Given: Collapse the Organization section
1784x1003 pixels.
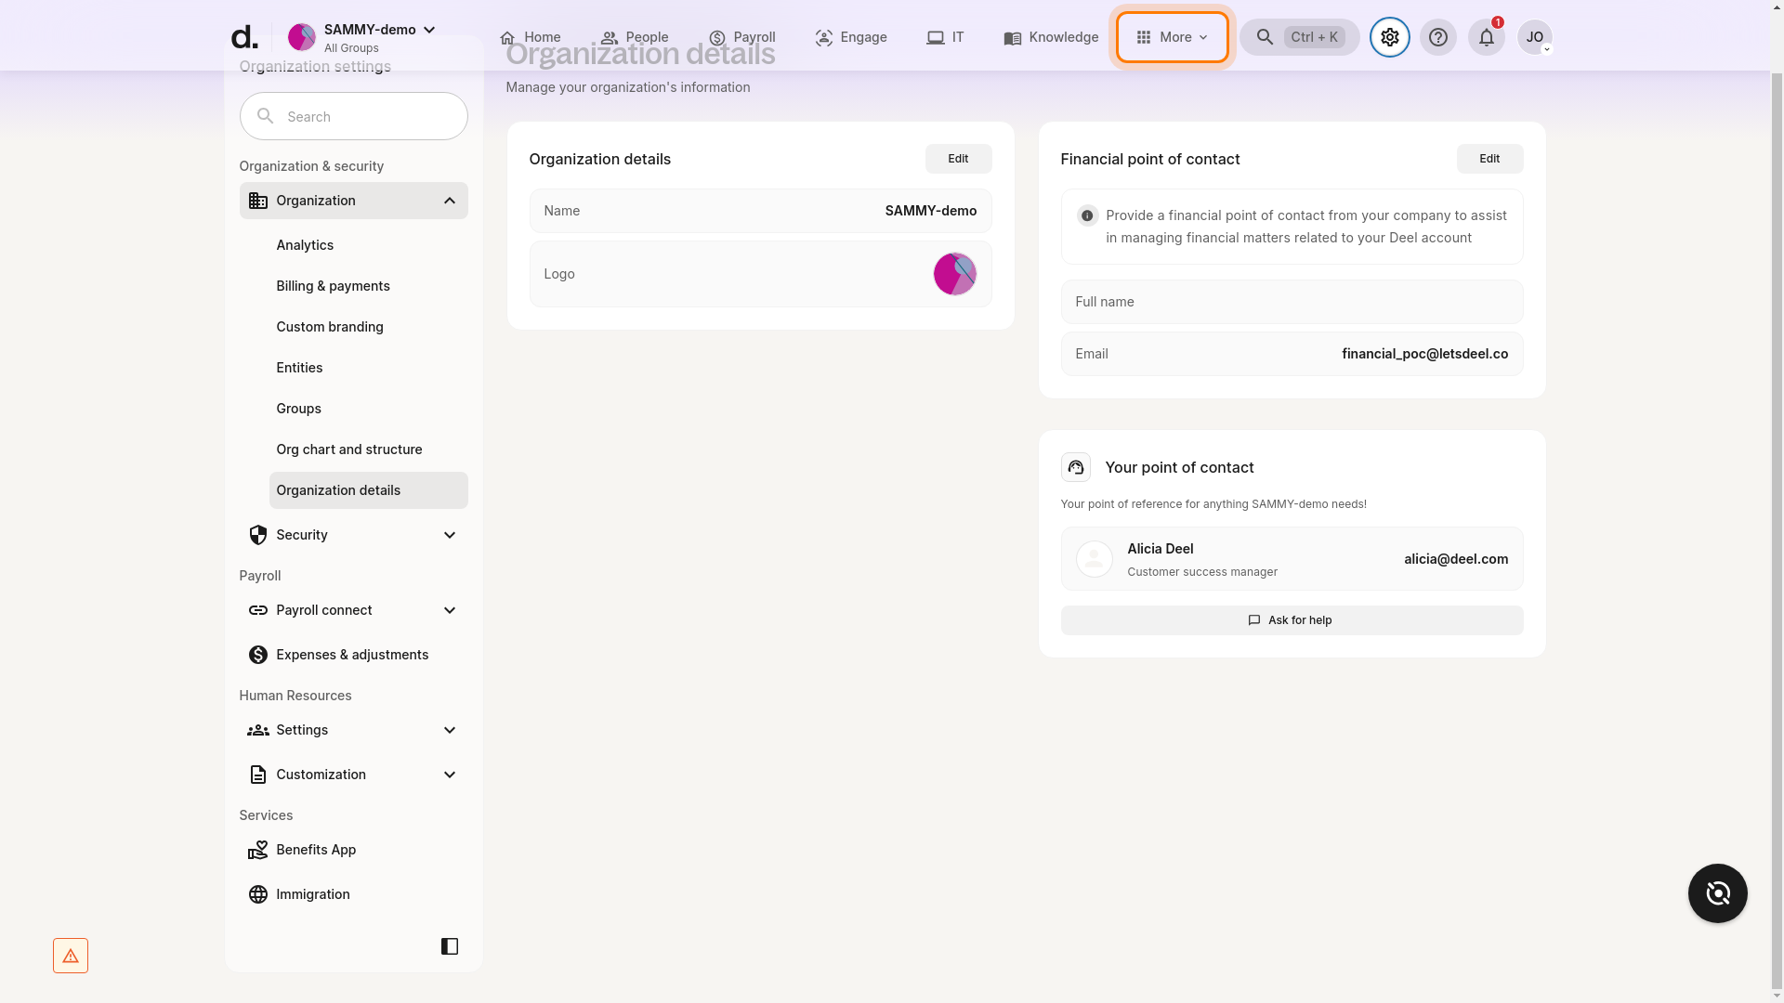Looking at the screenshot, I should coord(449,200).
